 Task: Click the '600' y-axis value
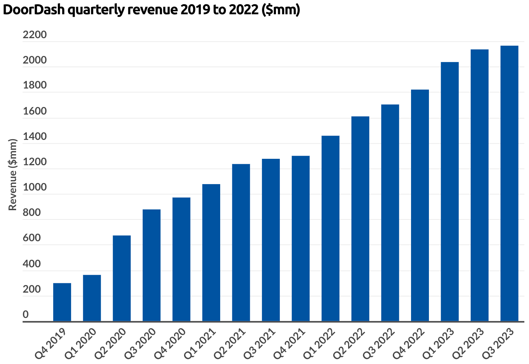coord(32,238)
